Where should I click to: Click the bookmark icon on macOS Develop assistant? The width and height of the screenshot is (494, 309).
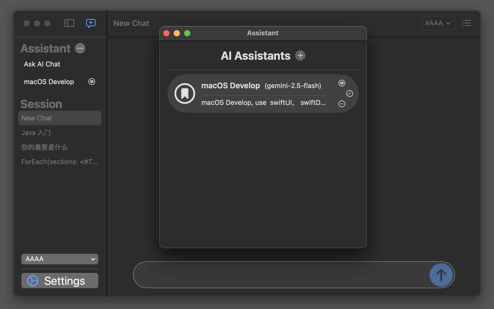pos(185,93)
